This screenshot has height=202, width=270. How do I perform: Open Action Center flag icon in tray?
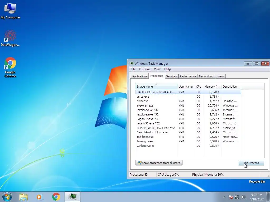pyautogui.click(x=230, y=197)
